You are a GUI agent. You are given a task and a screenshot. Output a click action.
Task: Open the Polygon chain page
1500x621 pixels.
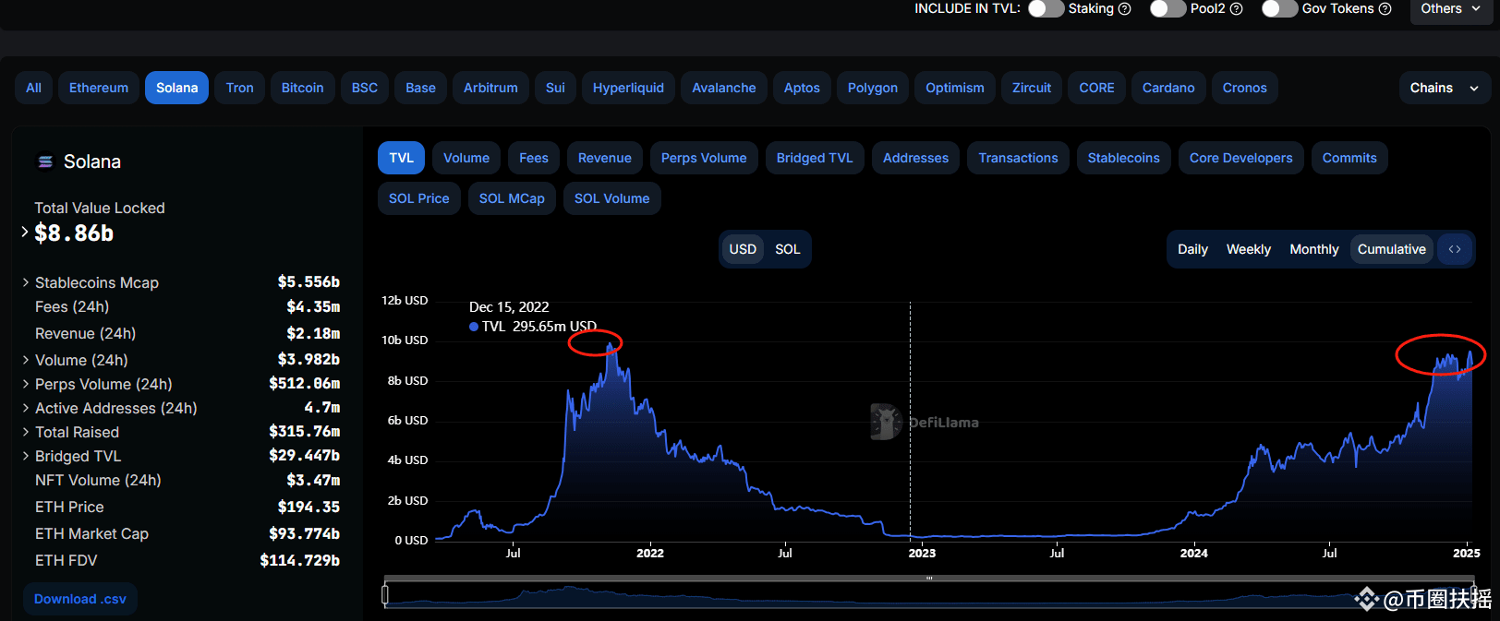[873, 88]
